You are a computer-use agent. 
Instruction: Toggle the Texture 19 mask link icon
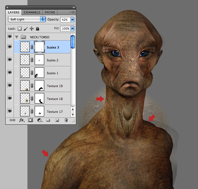pyautogui.click(x=32, y=85)
